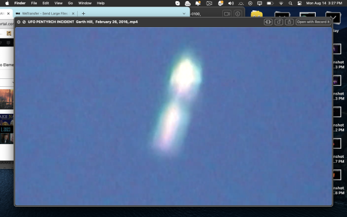Click the Wi-Fi status icon
The image size is (347, 217).
point(281,3)
